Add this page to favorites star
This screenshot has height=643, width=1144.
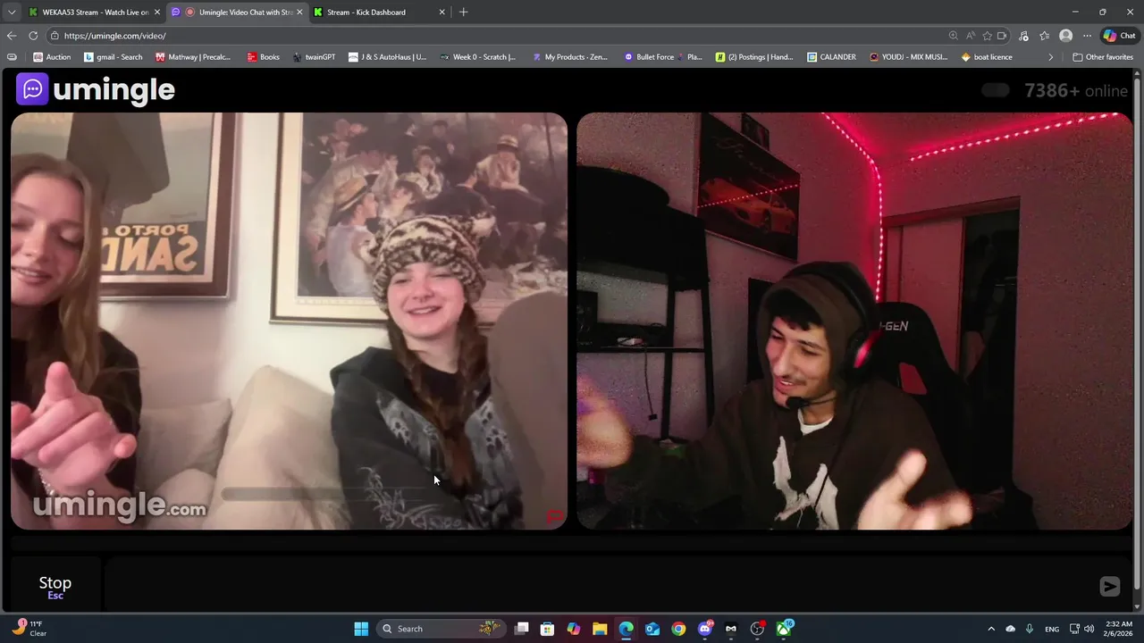coord(987,36)
